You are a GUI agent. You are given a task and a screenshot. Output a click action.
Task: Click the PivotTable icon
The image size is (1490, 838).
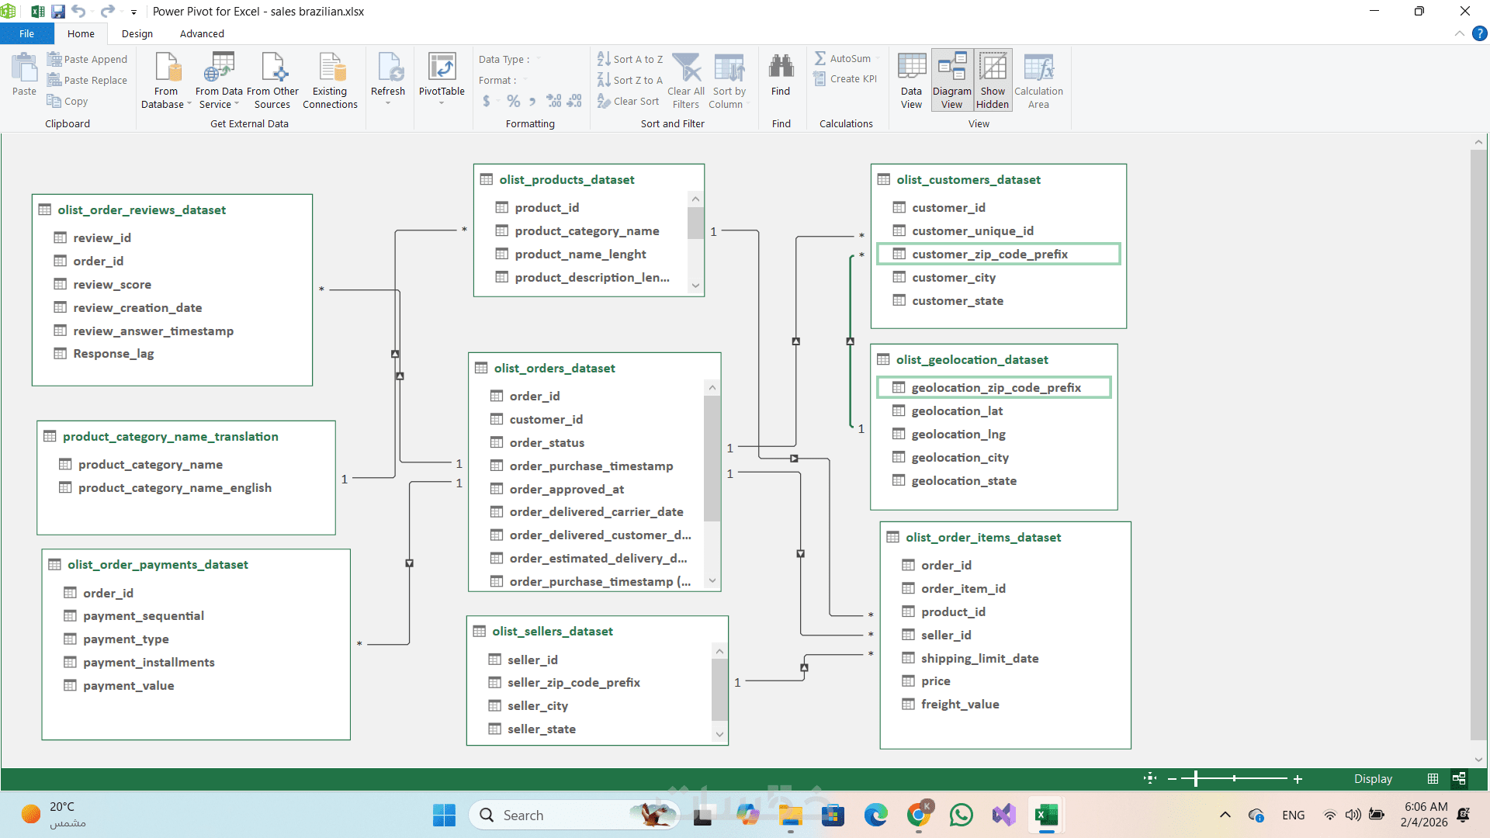coord(442,70)
